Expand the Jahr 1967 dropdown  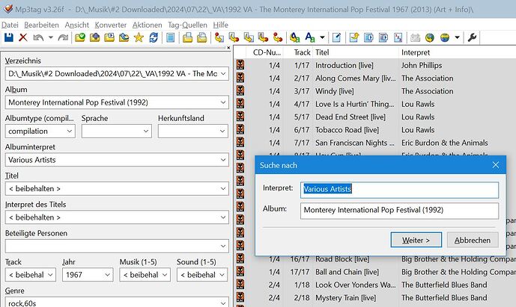tap(108, 275)
